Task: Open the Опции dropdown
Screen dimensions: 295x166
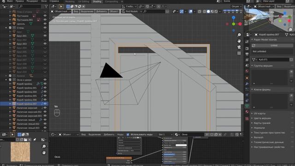Action: click(x=236, y=6)
